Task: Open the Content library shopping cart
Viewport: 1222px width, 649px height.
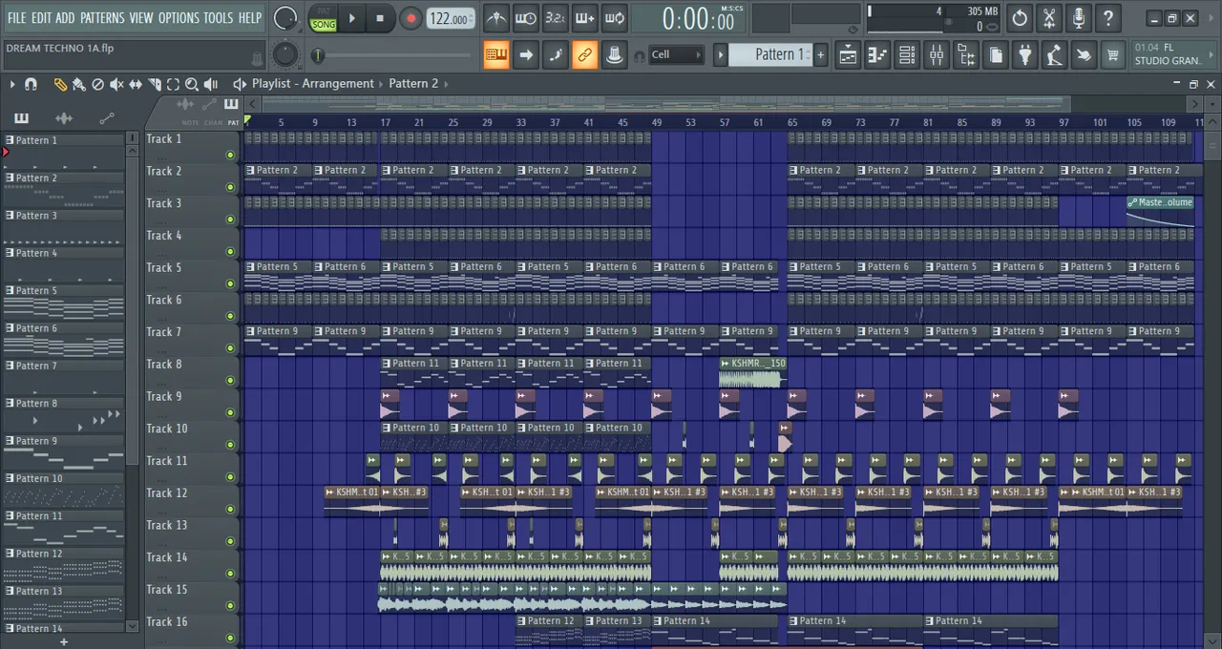Action: point(1113,55)
